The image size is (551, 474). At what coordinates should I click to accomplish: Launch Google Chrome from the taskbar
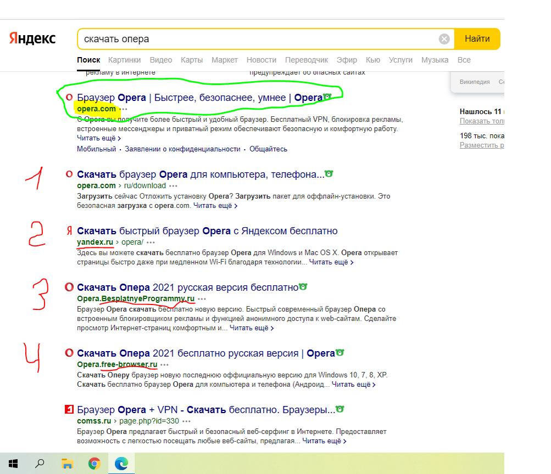click(x=94, y=464)
